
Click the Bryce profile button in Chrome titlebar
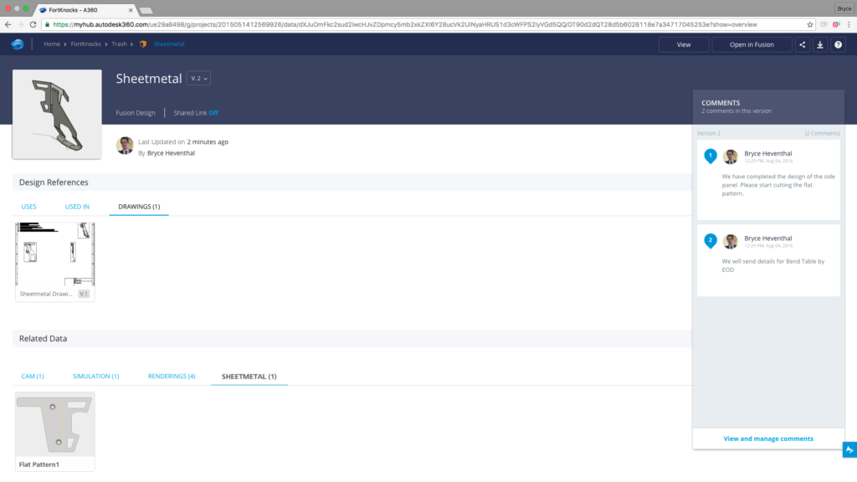[844, 8]
